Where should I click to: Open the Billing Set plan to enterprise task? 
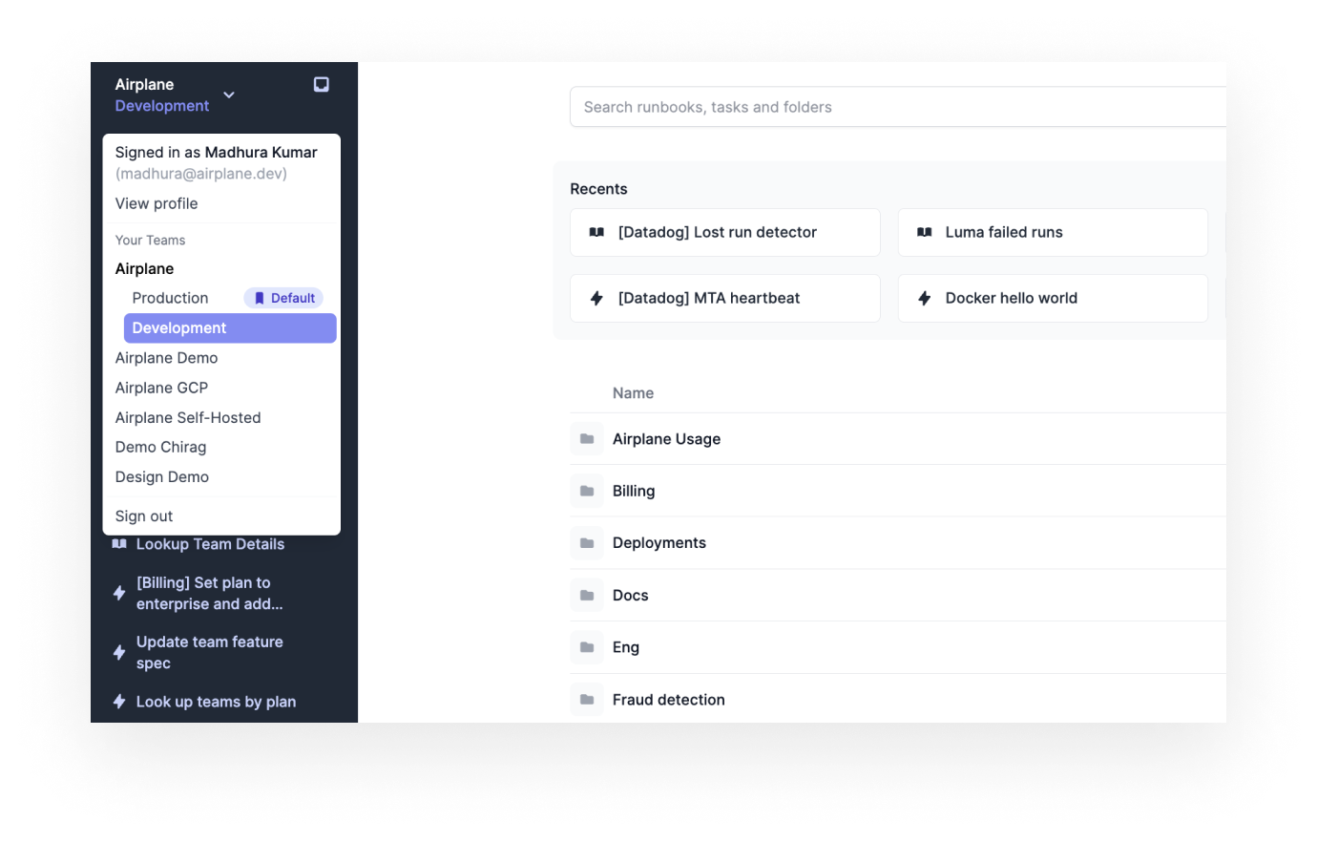[210, 593]
